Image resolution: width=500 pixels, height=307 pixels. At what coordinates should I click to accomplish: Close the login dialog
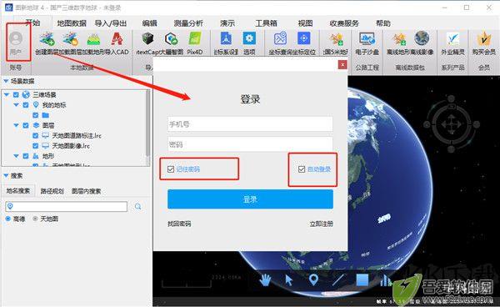(342, 65)
